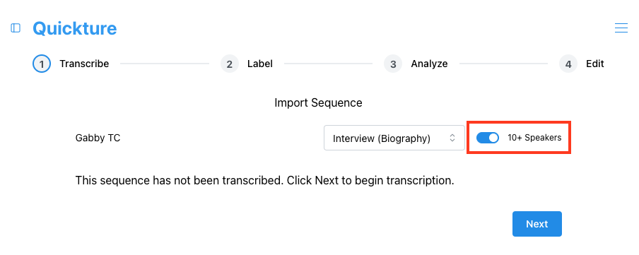Open the Interview (Biography) dropdown
Screen dimensions: 639x255
point(394,138)
